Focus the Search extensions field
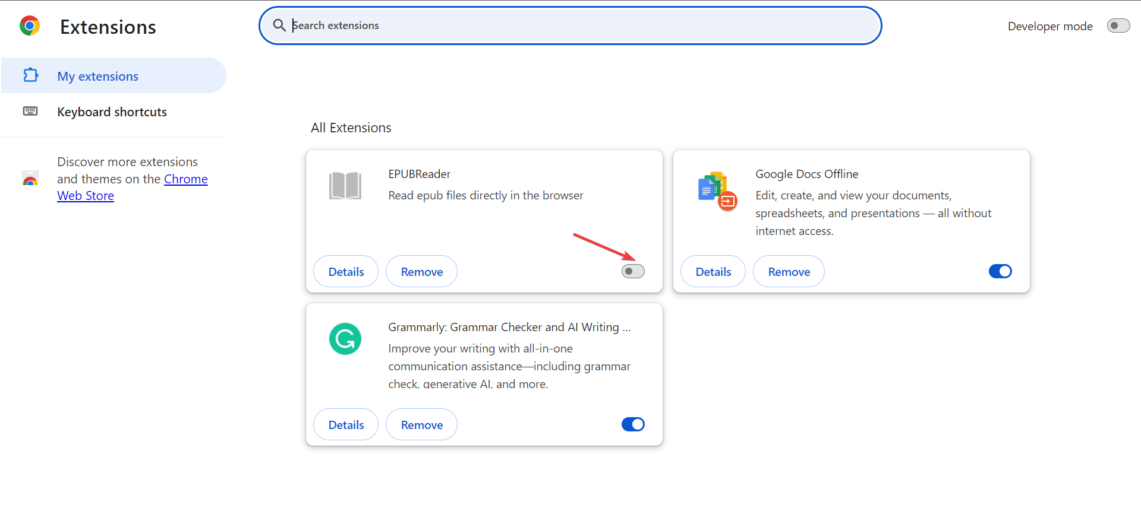1141x521 pixels. [x=570, y=26]
